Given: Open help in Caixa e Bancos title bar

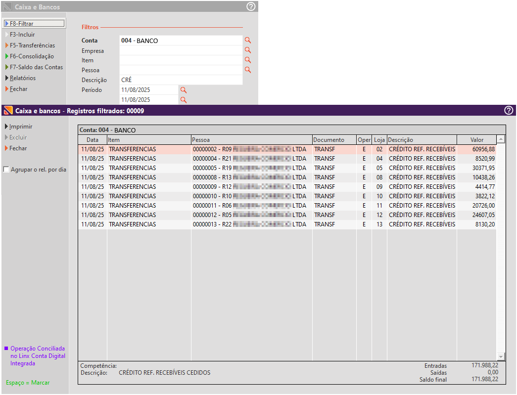Looking at the screenshot, I should coord(251,6).
